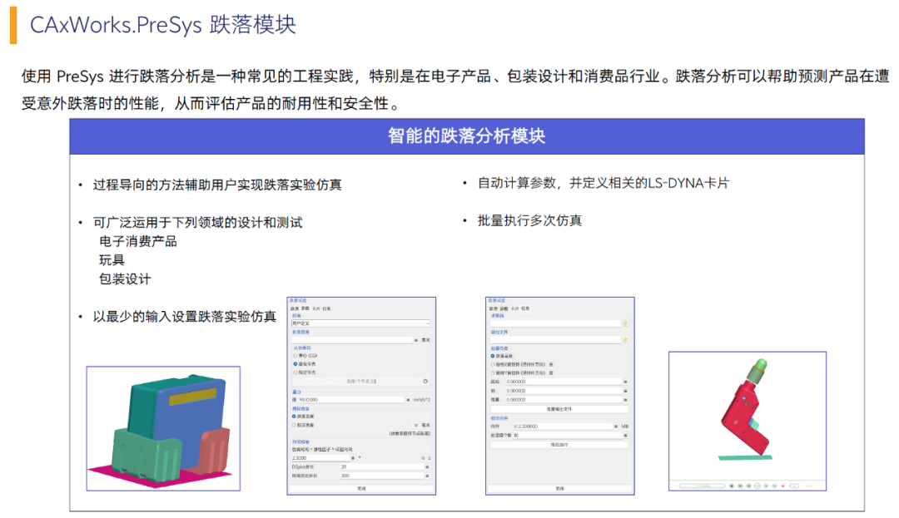899x518 pixels.
Task: Select single-drop radio in batch task group
Action: click(x=493, y=356)
